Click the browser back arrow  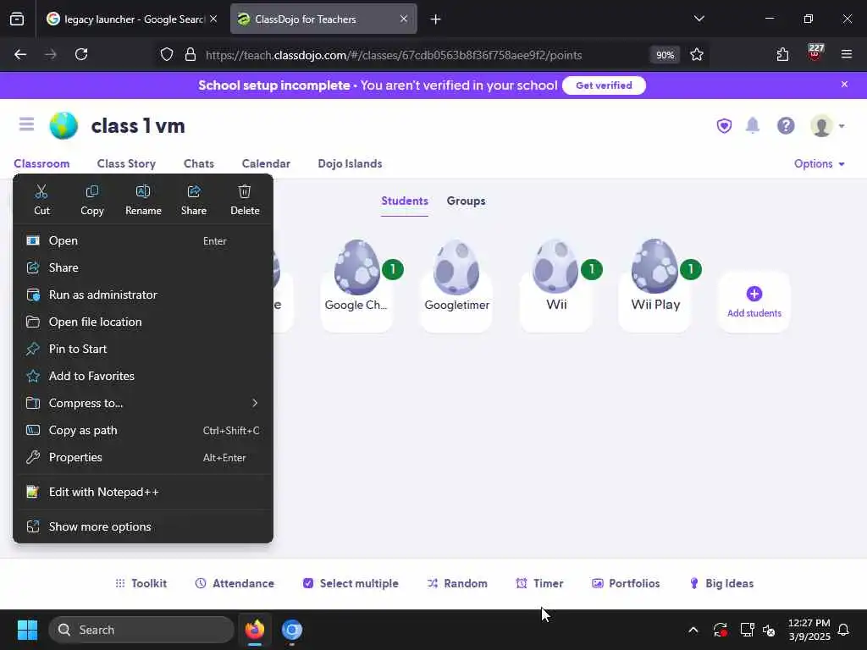(20, 55)
